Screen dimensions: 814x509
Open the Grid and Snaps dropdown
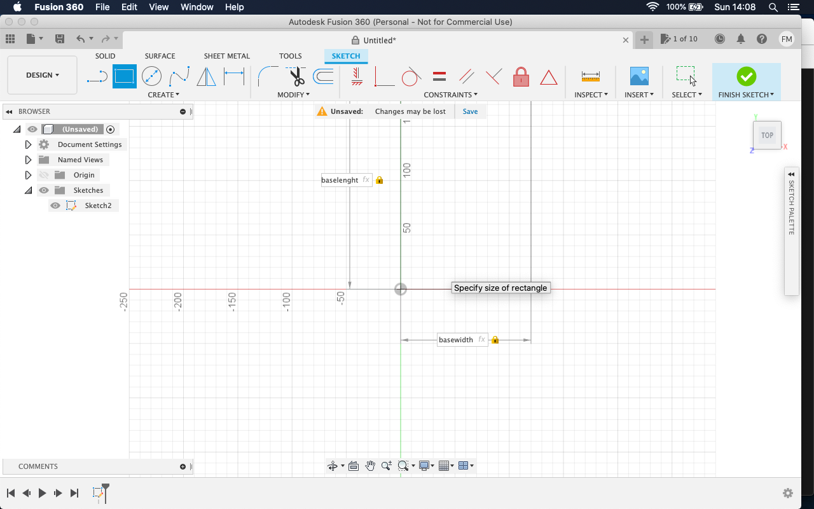pyautogui.click(x=446, y=466)
